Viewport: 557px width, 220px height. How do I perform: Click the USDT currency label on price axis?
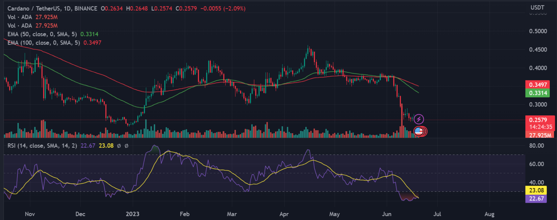537,7
